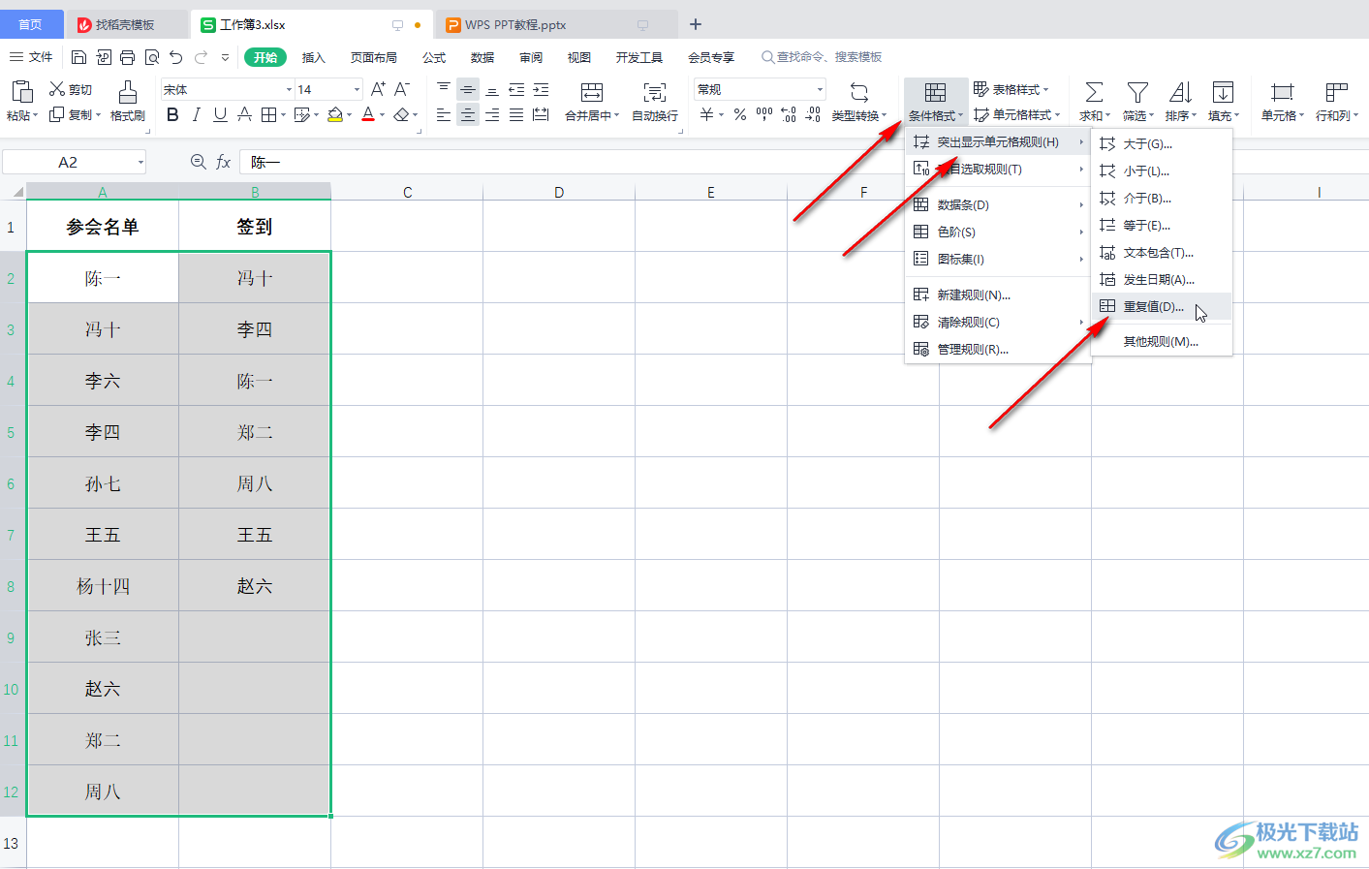
Task: Open Data Bars submenu (数据条)
Action: coord(998,204)
